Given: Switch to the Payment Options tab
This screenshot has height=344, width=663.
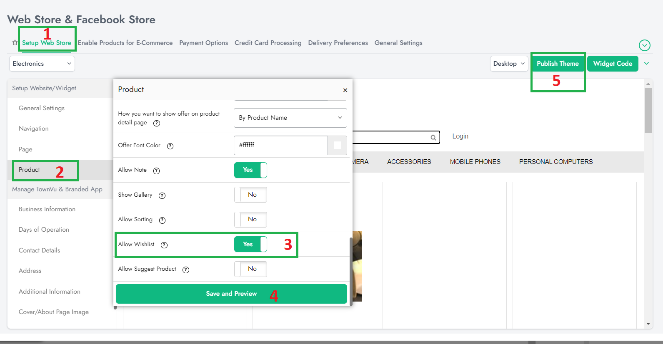Looking at the screenshot, I should 203,43.
